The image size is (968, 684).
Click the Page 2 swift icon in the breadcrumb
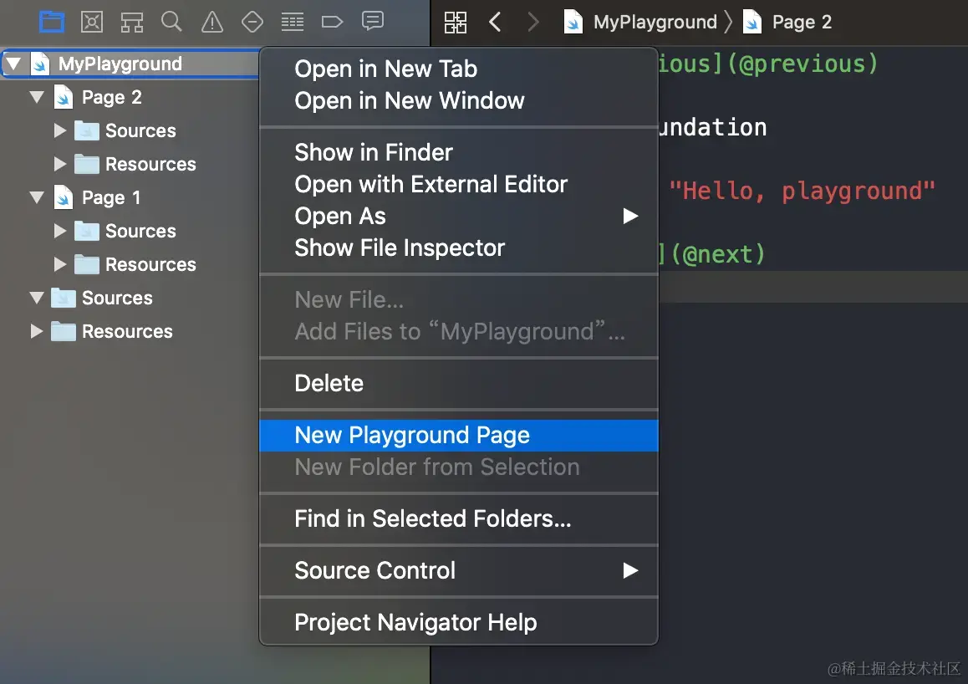(x=752, y=23)
